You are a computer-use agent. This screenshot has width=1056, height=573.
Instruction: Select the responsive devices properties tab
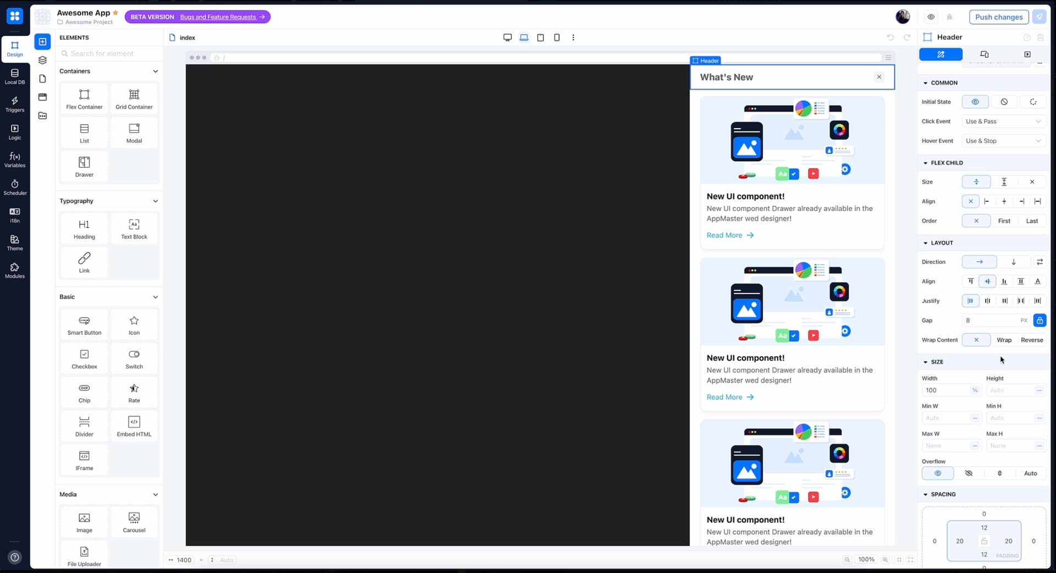pyautogui.click(x=984, y=54)
